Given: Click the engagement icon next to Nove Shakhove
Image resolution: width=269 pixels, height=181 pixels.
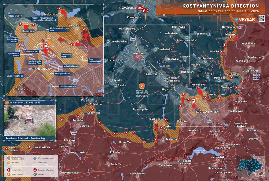Looking at the screenshot, I should [29, 147].
